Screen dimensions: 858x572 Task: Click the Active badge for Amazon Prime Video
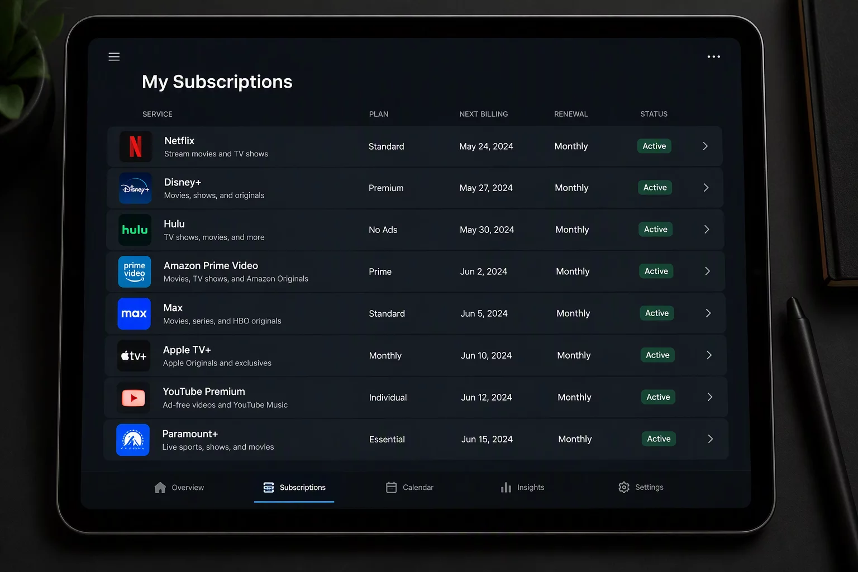(x=656, y=271)
